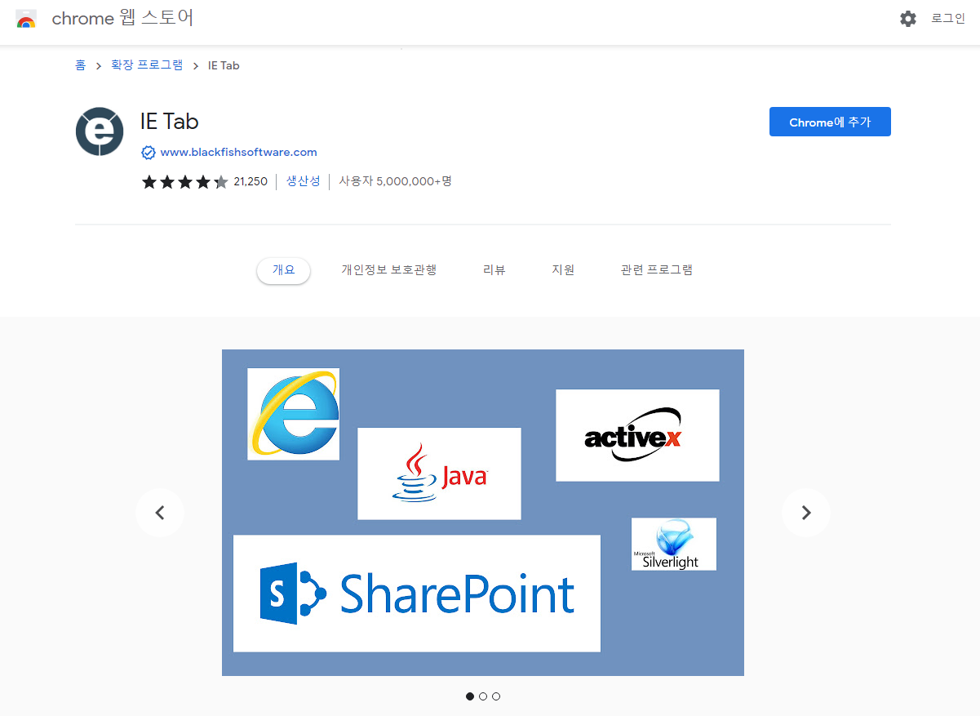This screenshot has height=716, width=980.
Task: Click the Chrome Web Store rainbow logo
Action: click(26, 19)
